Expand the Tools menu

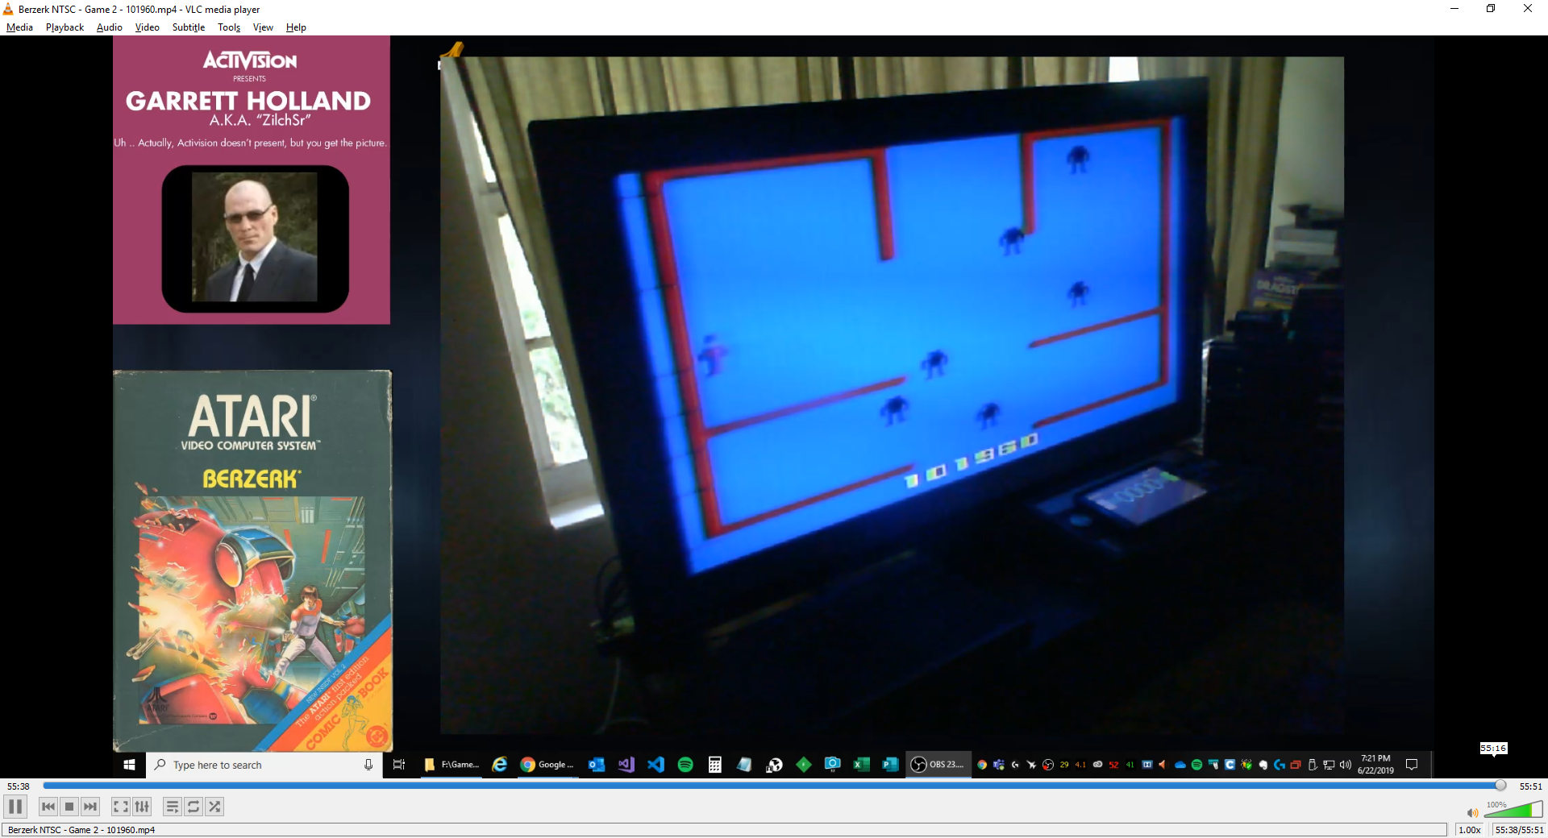tap(229, 27)
